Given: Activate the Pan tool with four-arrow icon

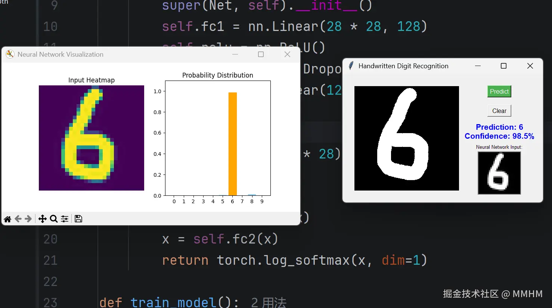Looking at the screenshot, I should (43, 219).
